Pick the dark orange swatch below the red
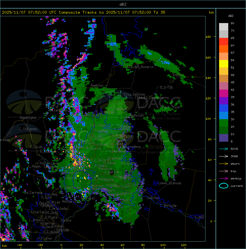The height and width of the screenshot is (249, 246). (224, 49)
